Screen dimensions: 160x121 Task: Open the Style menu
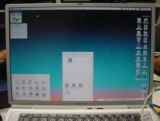point(49,9)
